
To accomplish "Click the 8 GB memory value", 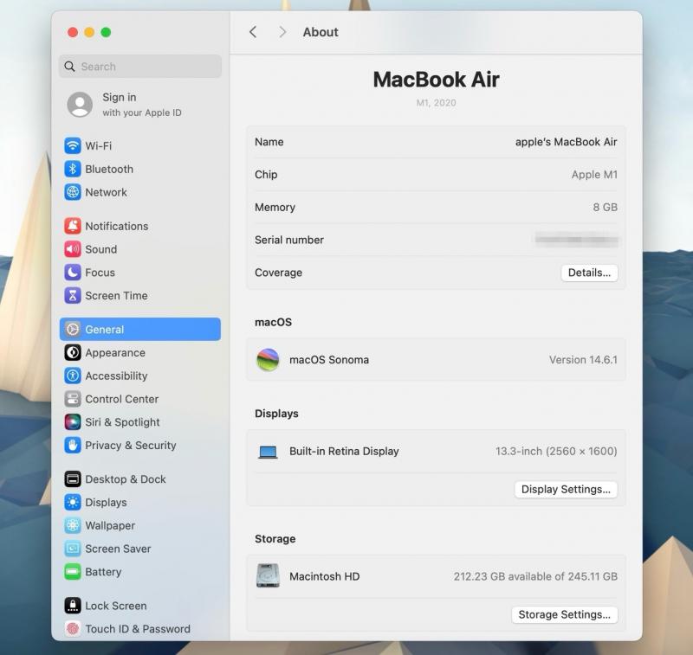I will tap(605, 207).
